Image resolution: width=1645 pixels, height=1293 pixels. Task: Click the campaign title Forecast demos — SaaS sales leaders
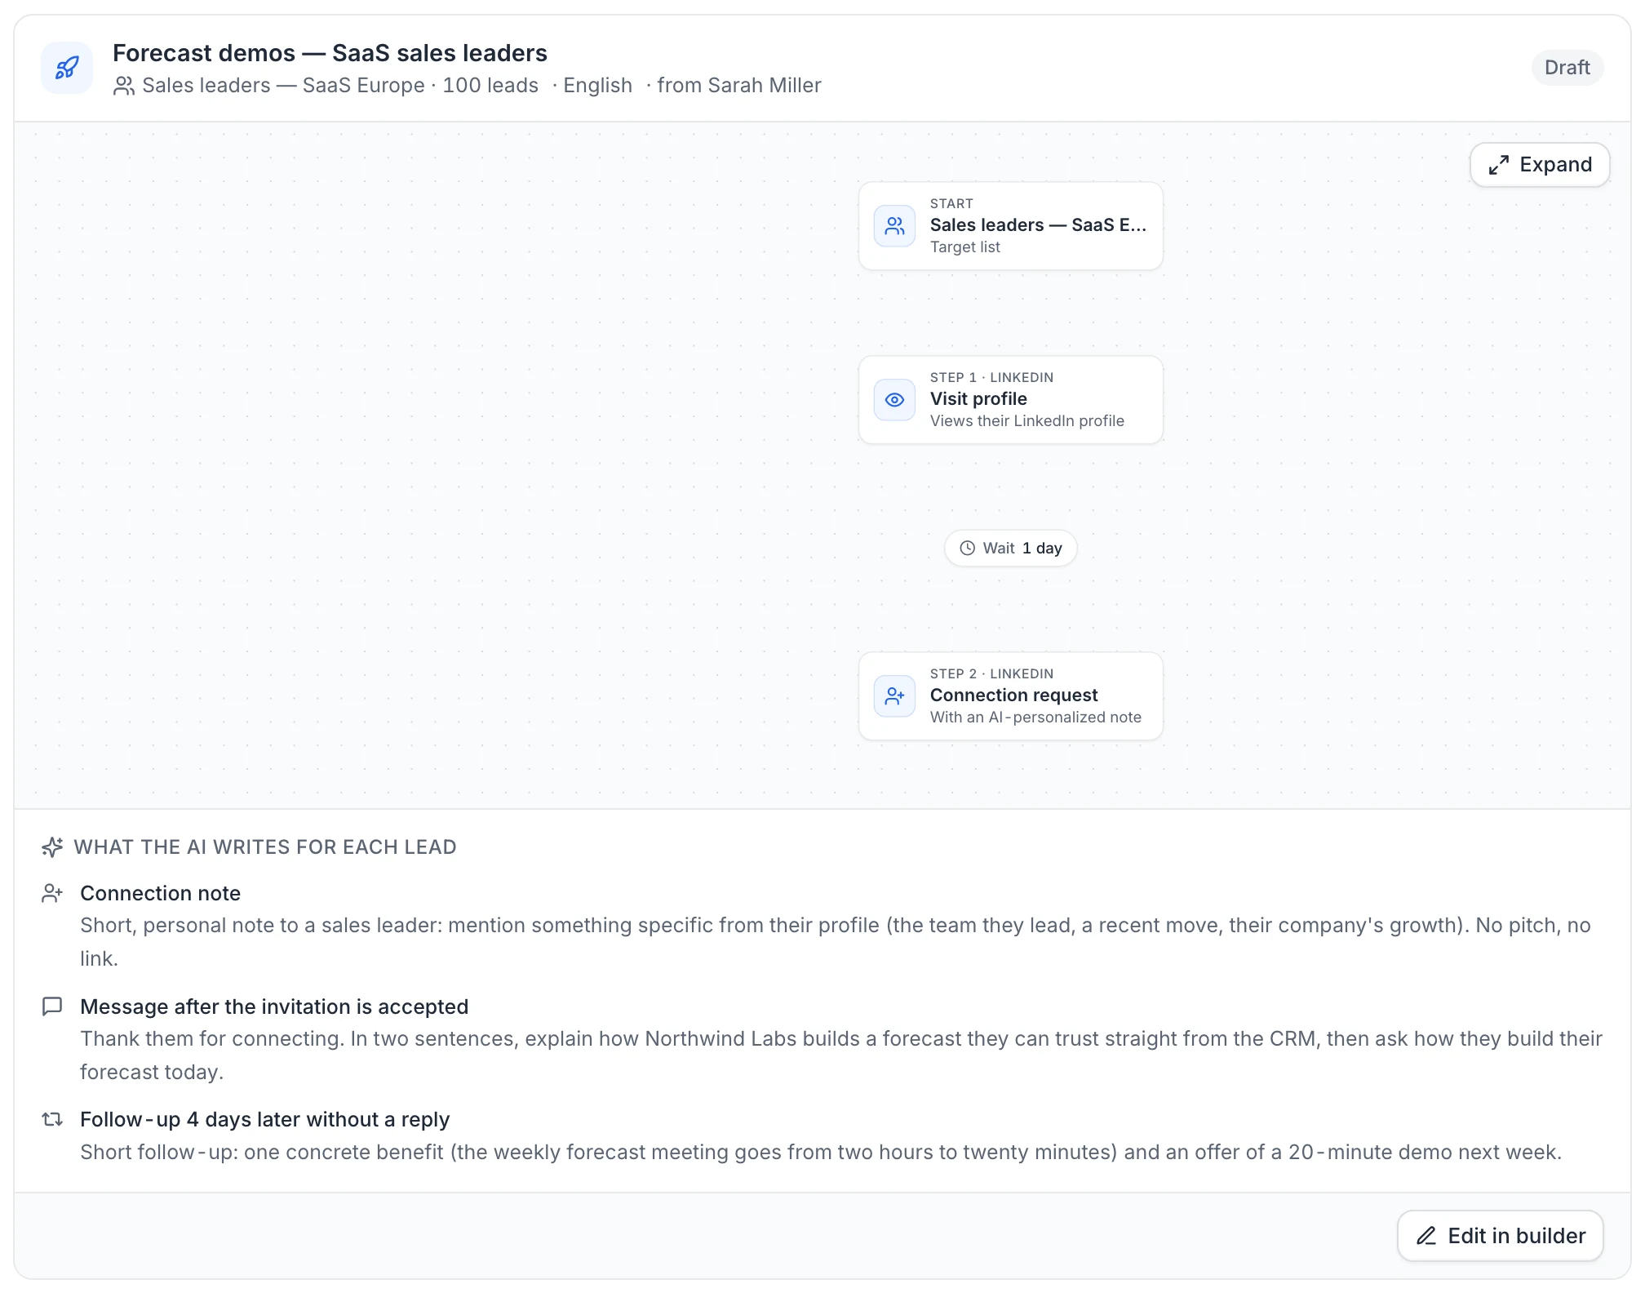330,53
